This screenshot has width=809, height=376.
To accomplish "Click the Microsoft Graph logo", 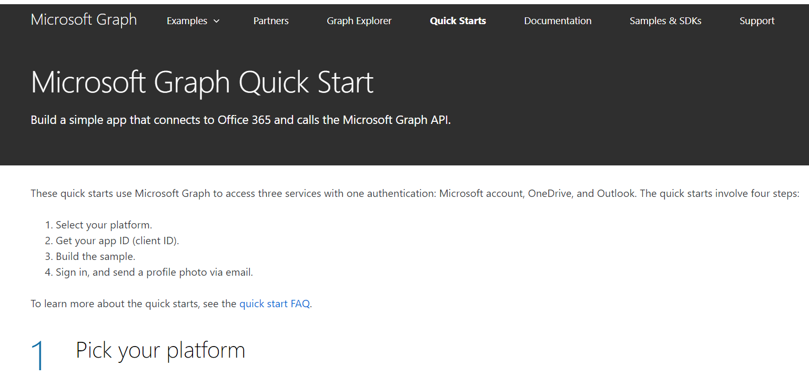I will click(84, 19).
